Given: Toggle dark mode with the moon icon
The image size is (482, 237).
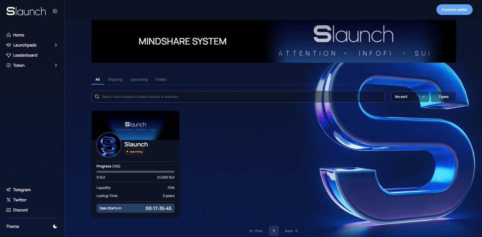Looking at the screenshot, I should click(x=55, y=226).
